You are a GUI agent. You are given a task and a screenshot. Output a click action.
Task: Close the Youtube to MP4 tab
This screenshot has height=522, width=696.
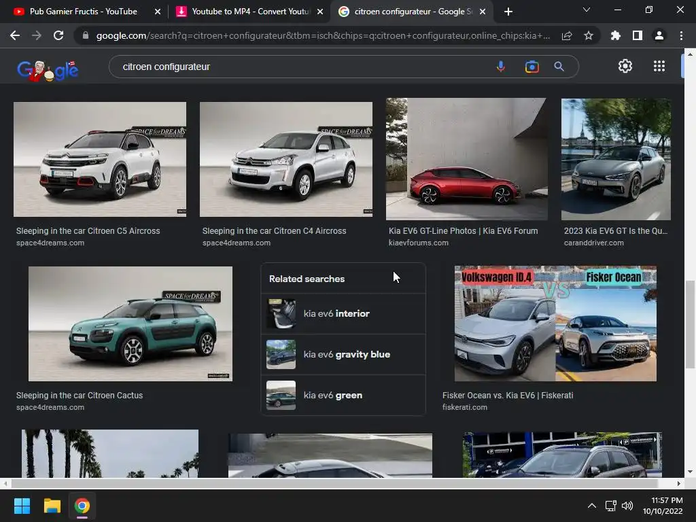(x=320, y=12)
